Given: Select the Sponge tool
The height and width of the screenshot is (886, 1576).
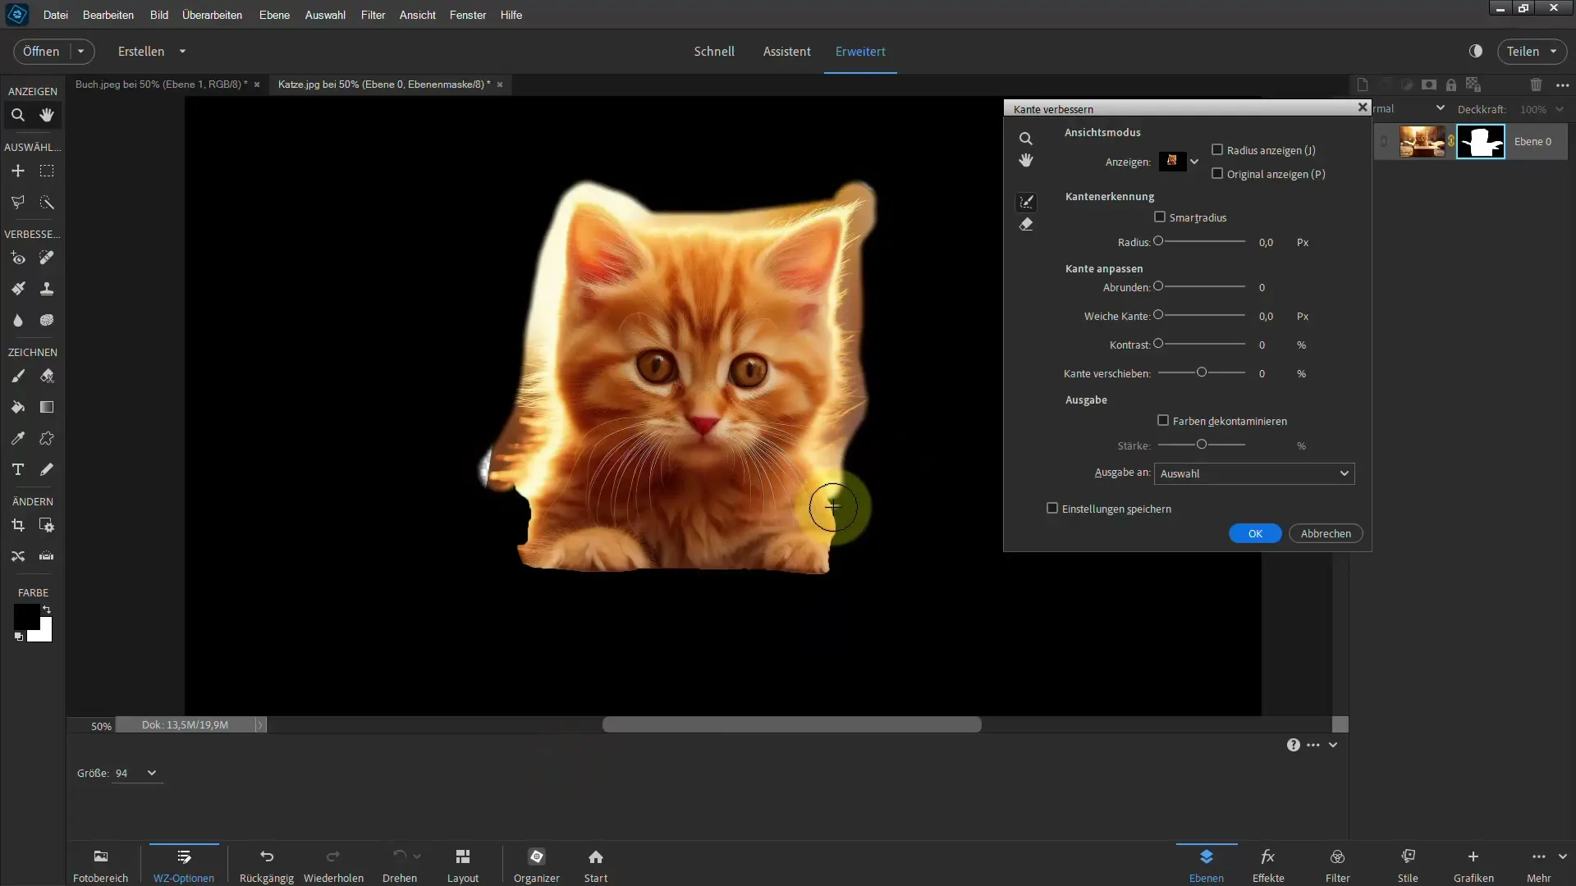Looking at the screenshot, I should pos(47,320).
